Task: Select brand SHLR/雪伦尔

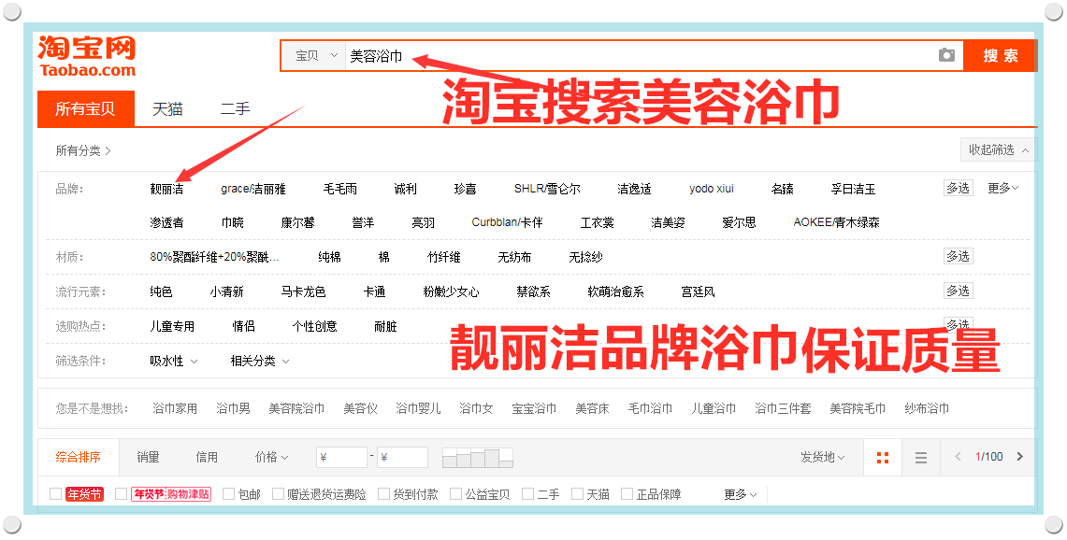Action: pyautogui.click(x=547, y=189)
